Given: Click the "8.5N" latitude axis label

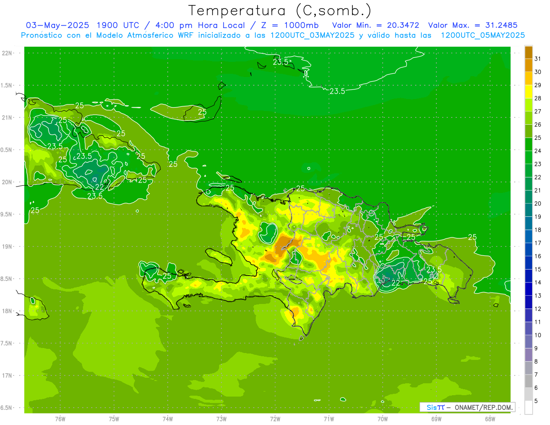Looking at the screenshot, I should pyautogui.click(x=7, y=279).
